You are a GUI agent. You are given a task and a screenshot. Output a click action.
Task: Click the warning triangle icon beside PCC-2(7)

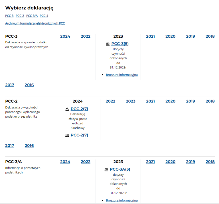coord(67,109)
